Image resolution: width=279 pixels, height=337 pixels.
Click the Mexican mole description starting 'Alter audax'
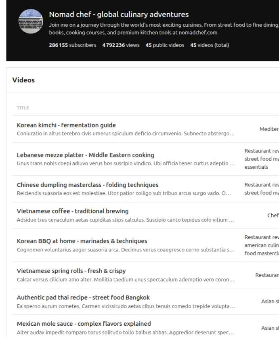[126, 332]
